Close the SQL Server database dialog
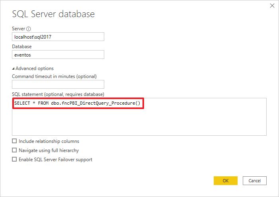This screenshot has height=197, width=279. (272, 6)
